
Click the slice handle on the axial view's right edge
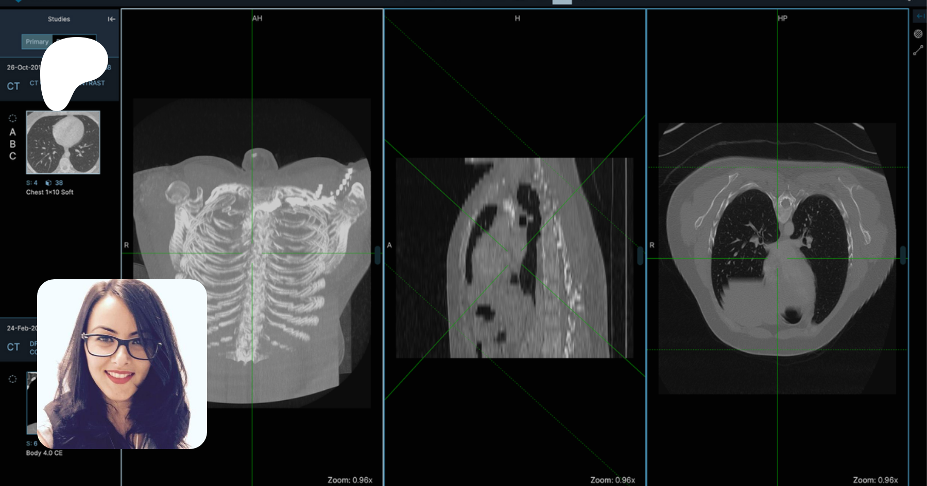point(902,255)
